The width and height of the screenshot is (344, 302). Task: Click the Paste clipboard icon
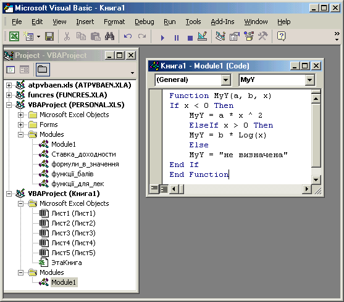pyautogui.click(x=96, y=36)
